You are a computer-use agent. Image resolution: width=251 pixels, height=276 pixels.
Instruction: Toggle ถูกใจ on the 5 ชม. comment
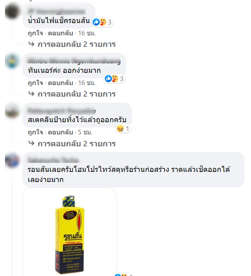click(35, 132)
